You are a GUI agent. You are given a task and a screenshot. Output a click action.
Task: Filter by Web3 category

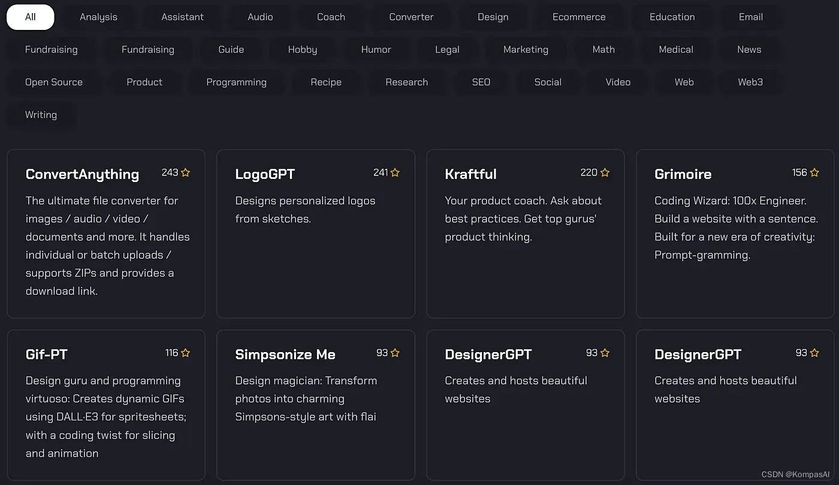(750, 82)
